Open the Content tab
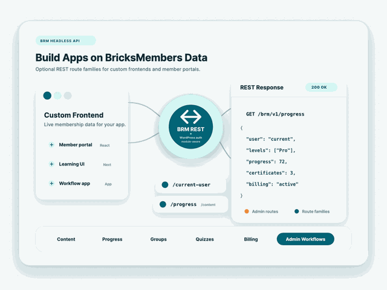 coord(66,239)
